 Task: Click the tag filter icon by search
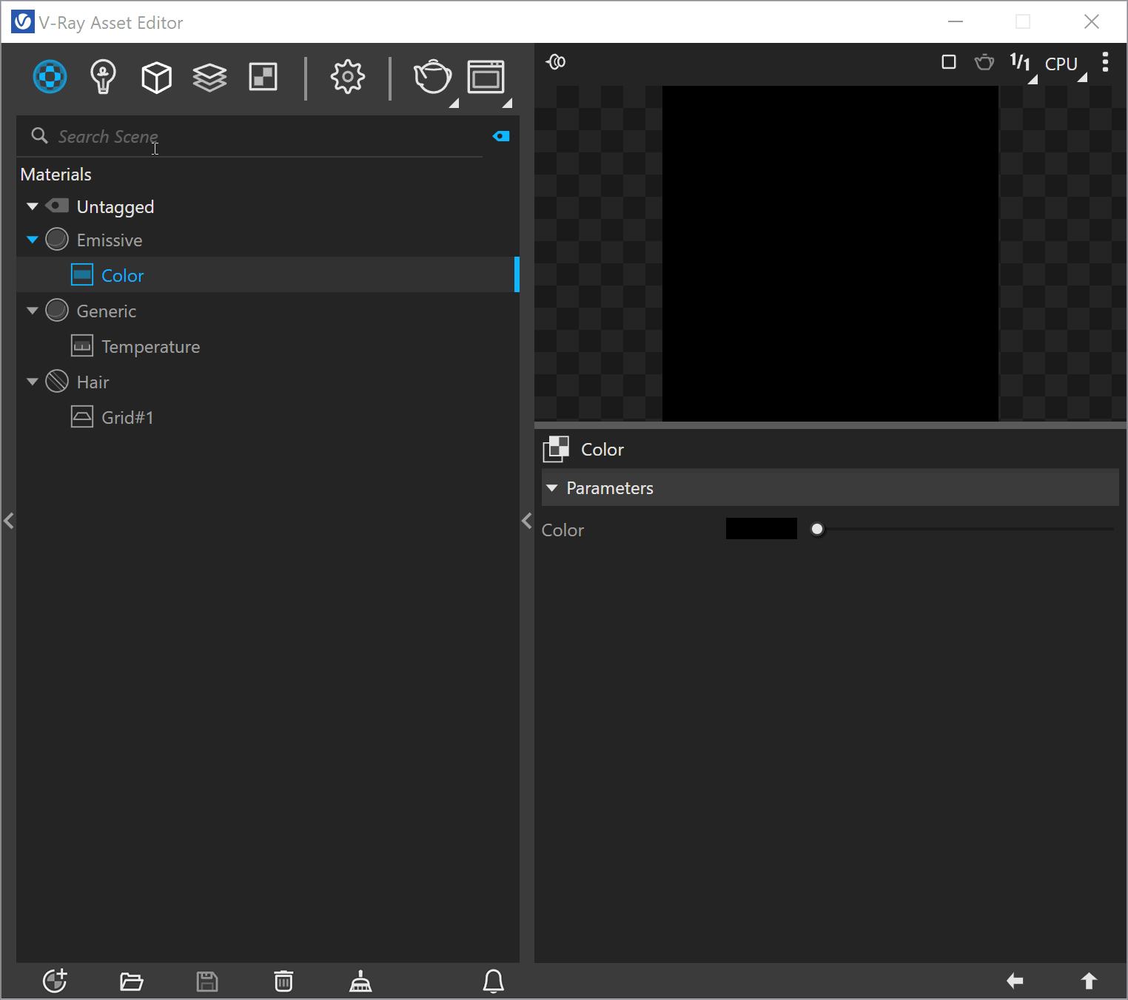click(x=501, y=136)
